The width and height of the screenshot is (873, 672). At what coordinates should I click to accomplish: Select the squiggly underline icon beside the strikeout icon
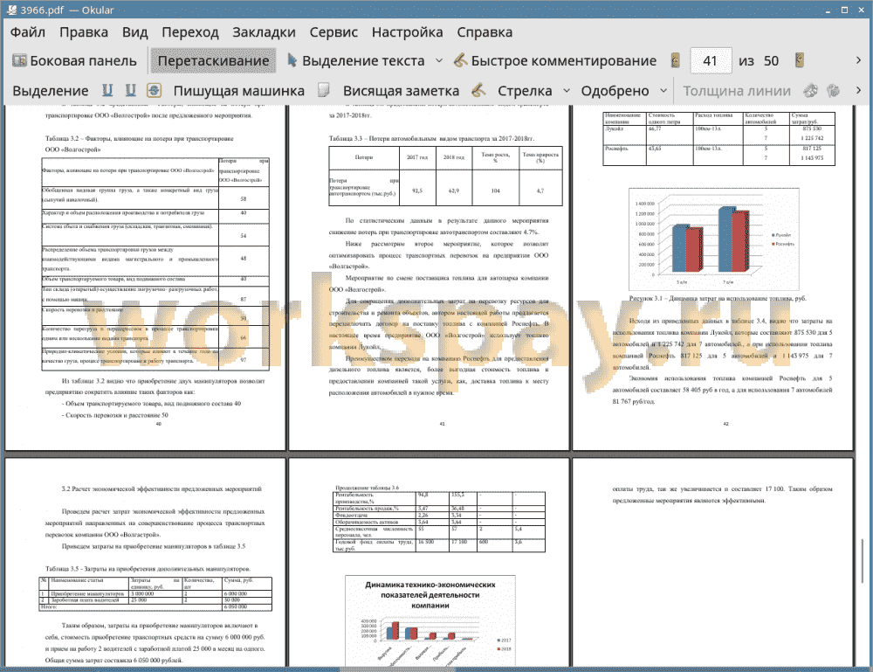tap(131, 90)
